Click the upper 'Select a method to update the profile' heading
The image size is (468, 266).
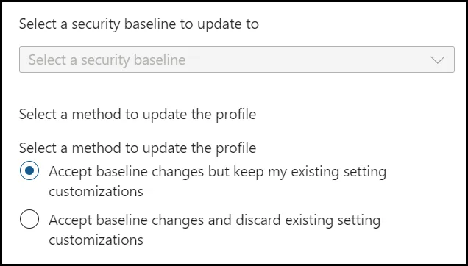click(x=138, y=115)
